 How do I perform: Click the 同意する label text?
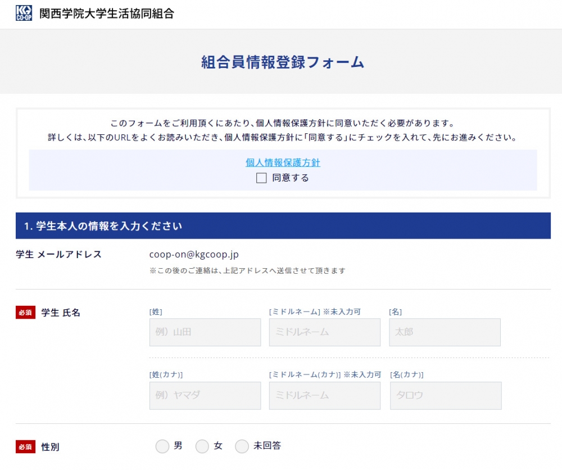click(x=291, y=178)
